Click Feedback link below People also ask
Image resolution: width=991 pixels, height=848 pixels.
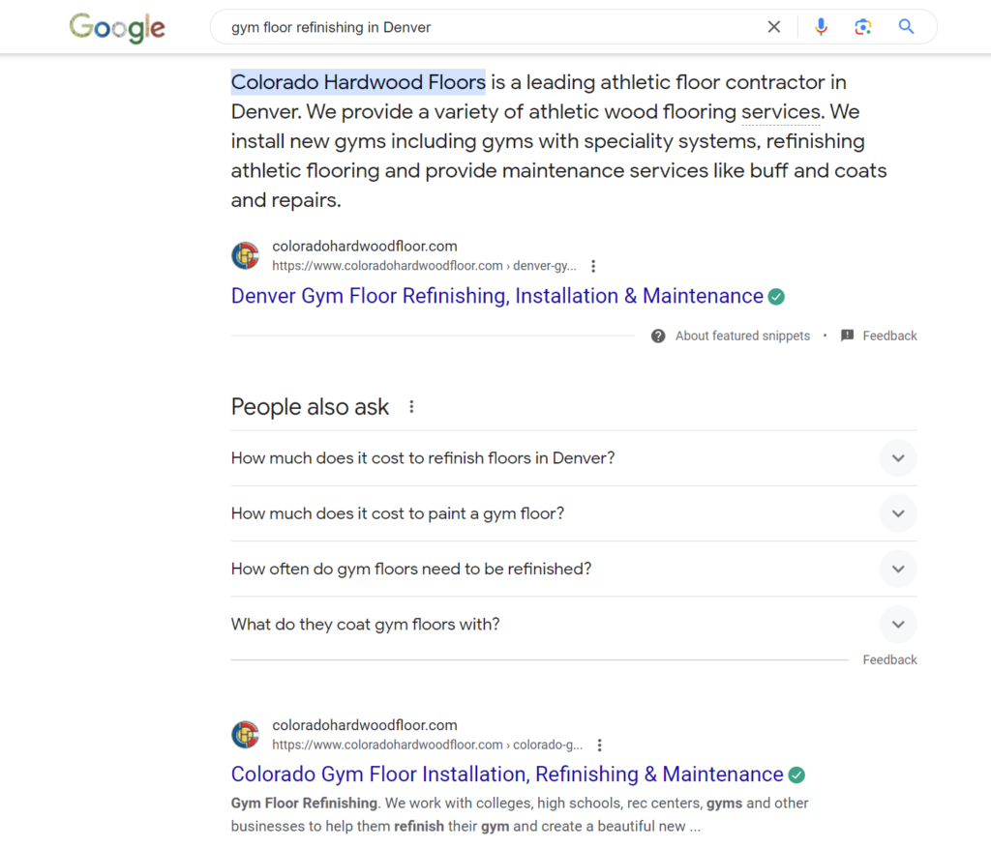click(x=889, y=659)
